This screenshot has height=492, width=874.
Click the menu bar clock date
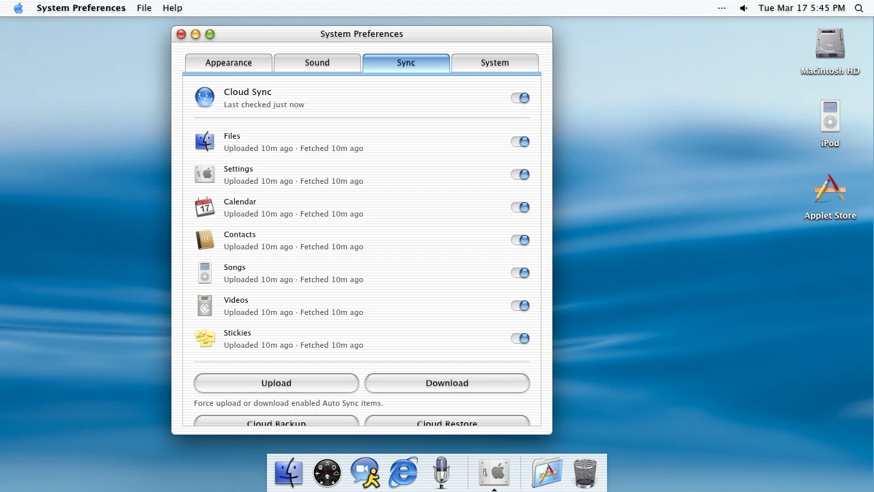[802, 8]
